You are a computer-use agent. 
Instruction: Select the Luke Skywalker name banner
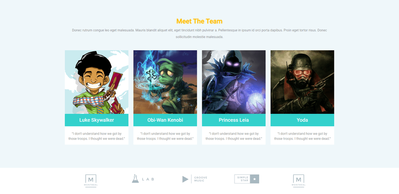pyautogui.click(x=97, y=120)
